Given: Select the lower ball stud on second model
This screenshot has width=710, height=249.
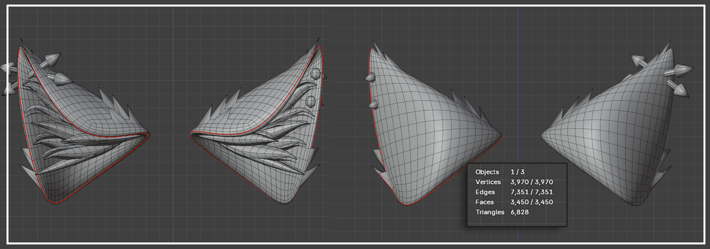Looking at the screenshot, I should (311, 101).
